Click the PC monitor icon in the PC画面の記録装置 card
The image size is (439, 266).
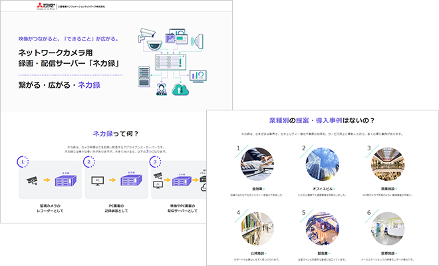point(98,181)
